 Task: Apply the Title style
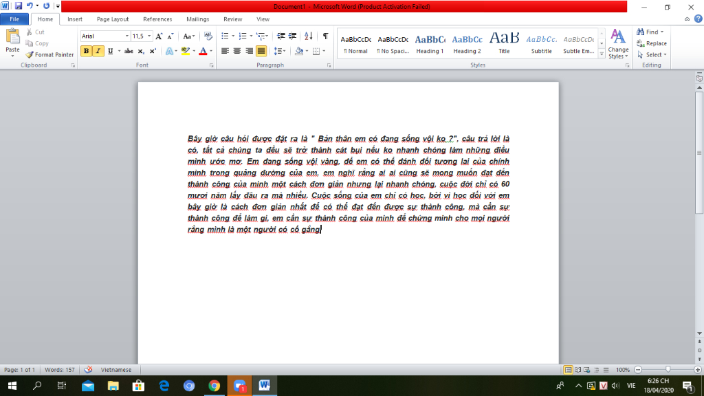[504, 44]
